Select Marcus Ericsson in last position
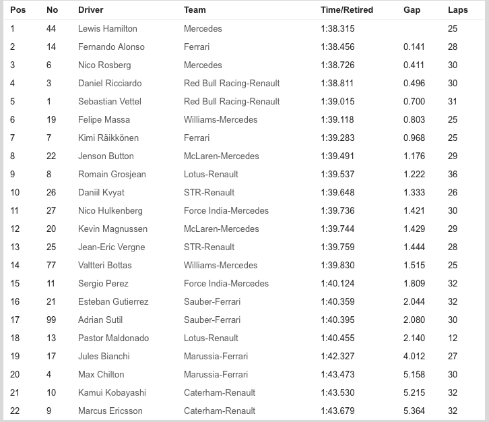489x422 pixels. 110,411
